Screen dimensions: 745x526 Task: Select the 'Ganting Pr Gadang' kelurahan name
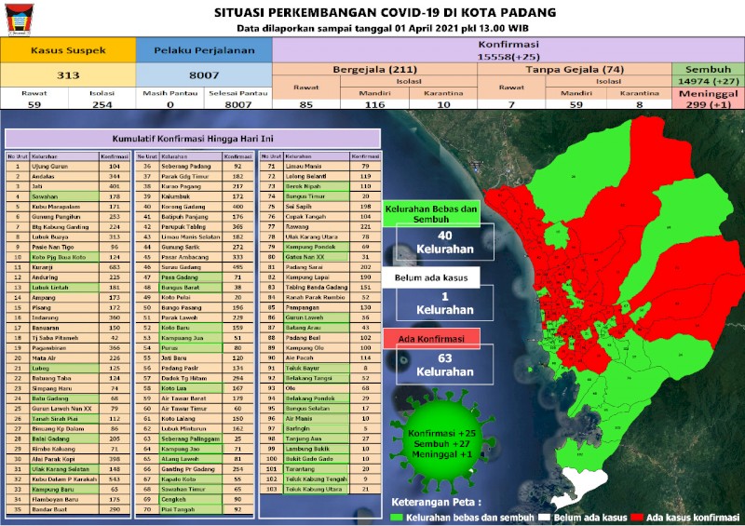188,469
